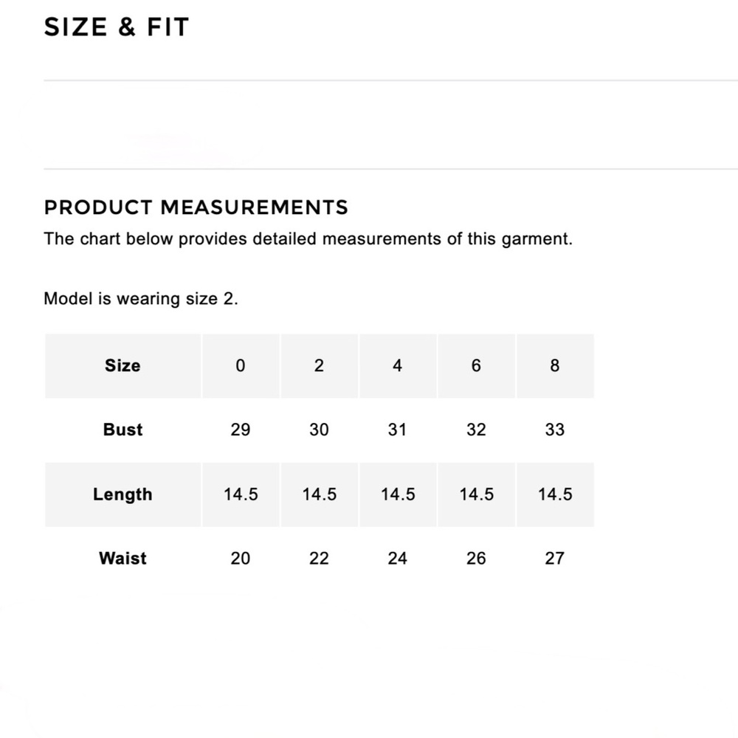Click the bust value 29

click(241, 430)
